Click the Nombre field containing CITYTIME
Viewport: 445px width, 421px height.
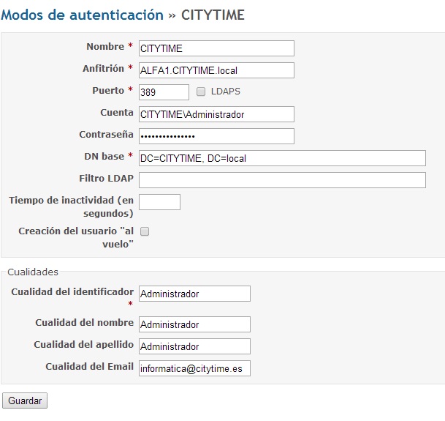click(216, 48)
